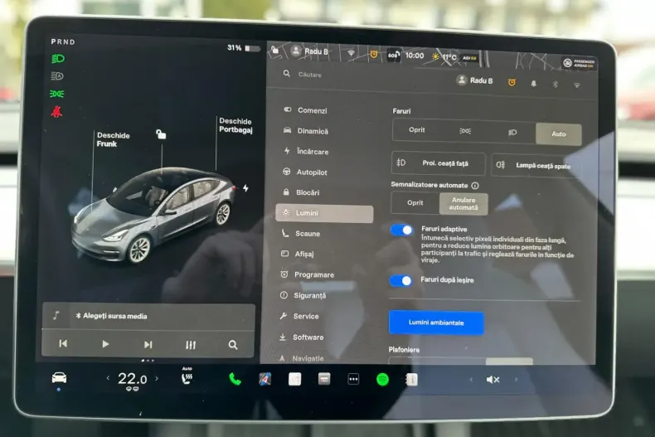Image resolution: width=655 pixels, height=437 pixels.
Task: Tap the car controls icon in bottom bar
Action: 59,378
